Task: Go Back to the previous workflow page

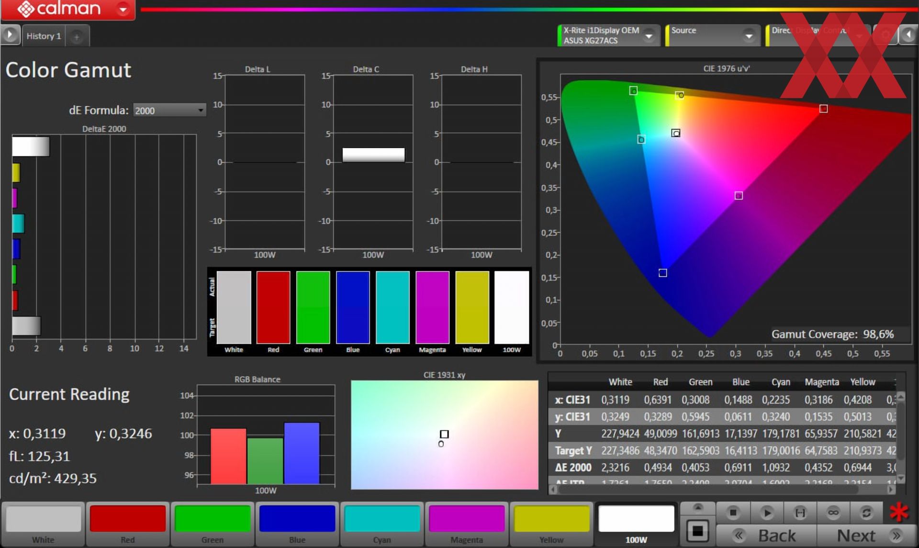Action: pyautogui.click(x=766, y=535)
